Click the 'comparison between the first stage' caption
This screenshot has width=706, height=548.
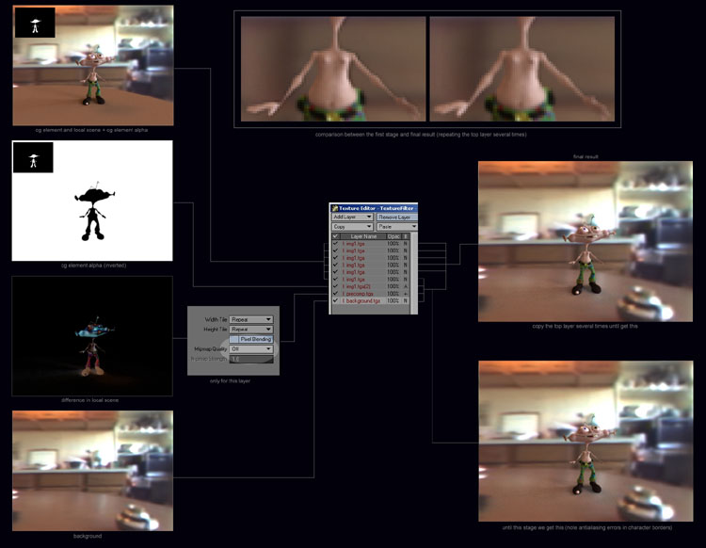421,135
